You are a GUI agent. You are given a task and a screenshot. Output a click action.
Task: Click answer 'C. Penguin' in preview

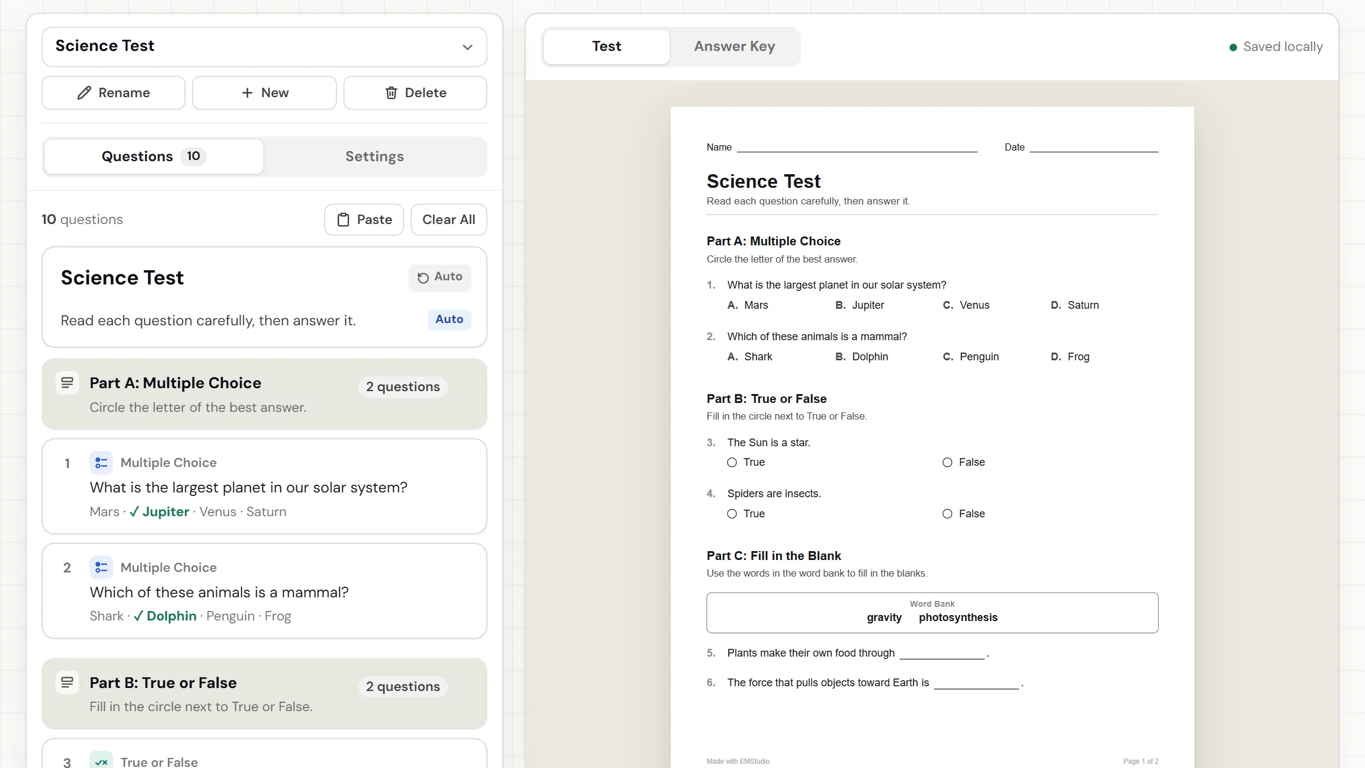click(x=970, y=357)
